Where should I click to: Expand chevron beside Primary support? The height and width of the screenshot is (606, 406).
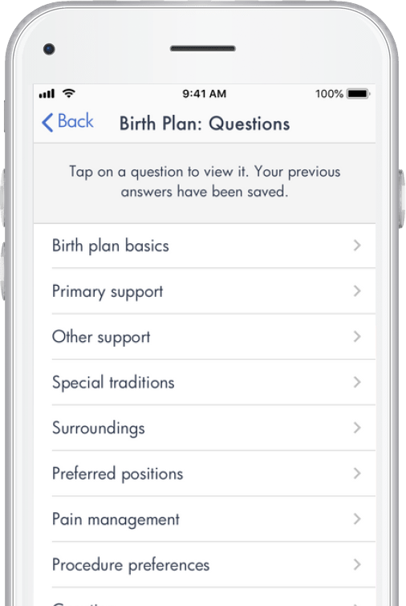(x=357, y=291)
